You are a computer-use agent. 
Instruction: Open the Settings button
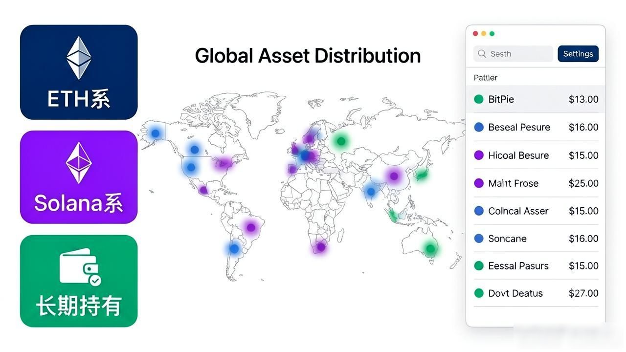tap(578, 54)
